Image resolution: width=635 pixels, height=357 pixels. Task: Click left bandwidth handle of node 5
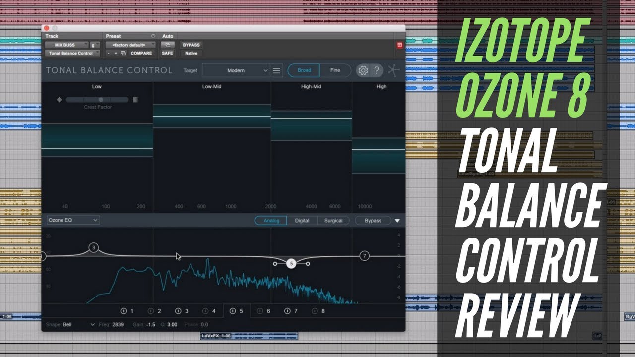click(275, 264)
